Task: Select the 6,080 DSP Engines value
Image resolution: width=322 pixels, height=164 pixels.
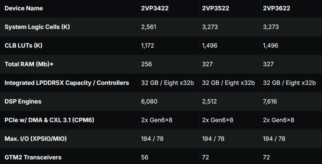Action: 149,102
